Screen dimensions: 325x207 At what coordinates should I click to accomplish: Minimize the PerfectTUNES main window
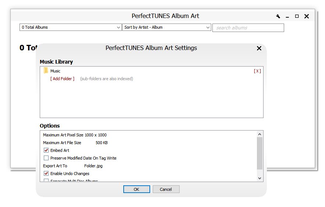(x=287, y=17)
